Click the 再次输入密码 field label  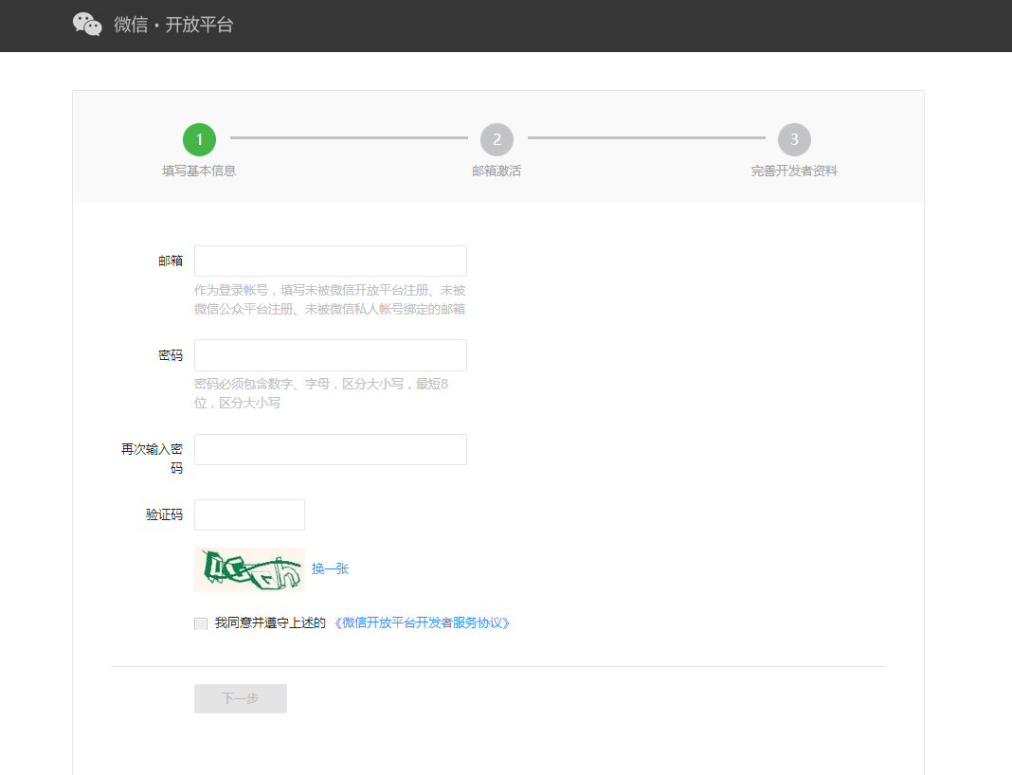(152, 459)
